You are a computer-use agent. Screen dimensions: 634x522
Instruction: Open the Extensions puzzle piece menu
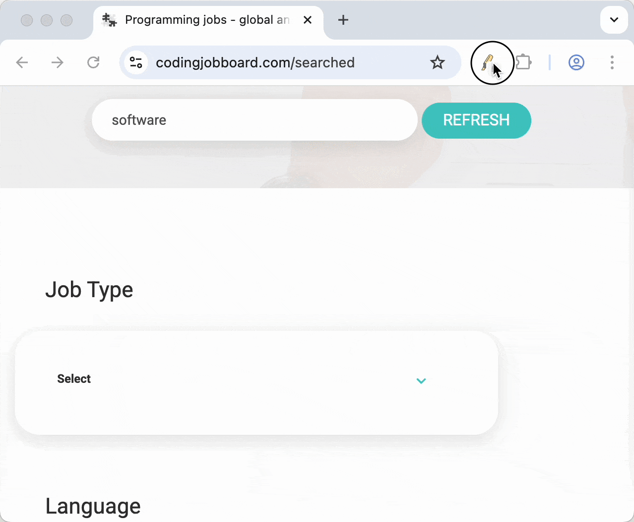coord(523,62)
